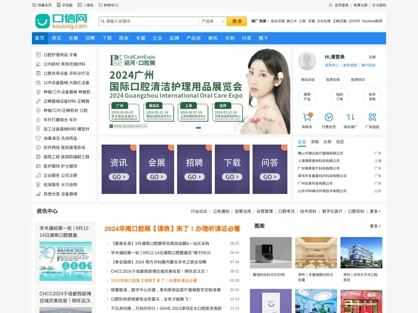Click GO on the 问答 tile
Screen dimensions: 418x313
coord(270,177)
